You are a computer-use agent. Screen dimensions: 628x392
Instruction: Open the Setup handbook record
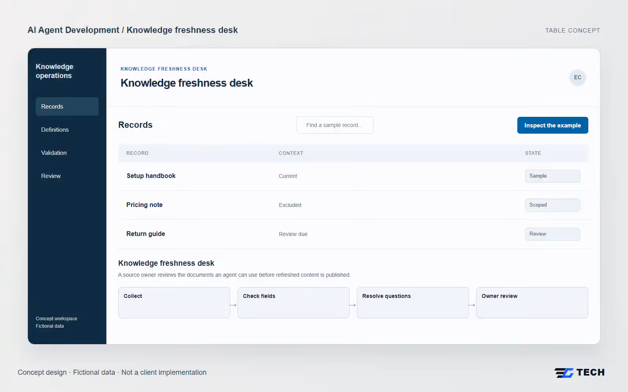click(151, 176)
